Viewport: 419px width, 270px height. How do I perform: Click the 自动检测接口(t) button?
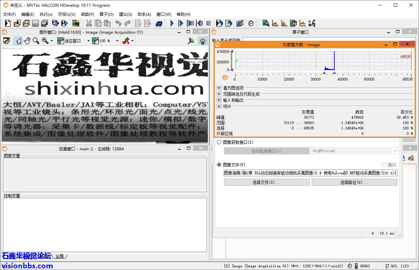(267, 151)
